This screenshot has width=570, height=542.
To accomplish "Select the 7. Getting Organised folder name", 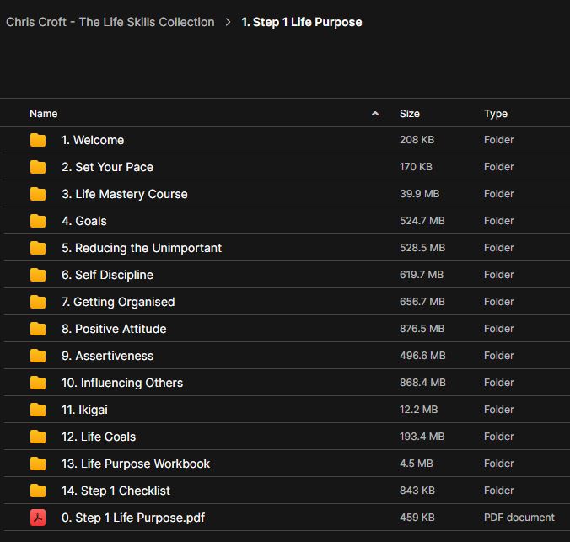I will (118, 302).
